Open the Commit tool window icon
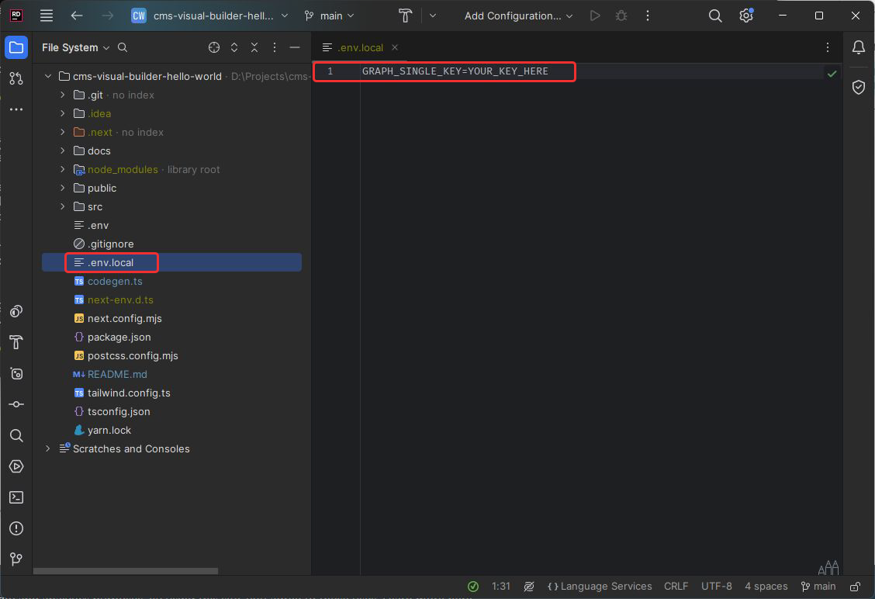875x599 pixels. click(x=16, y=404)
